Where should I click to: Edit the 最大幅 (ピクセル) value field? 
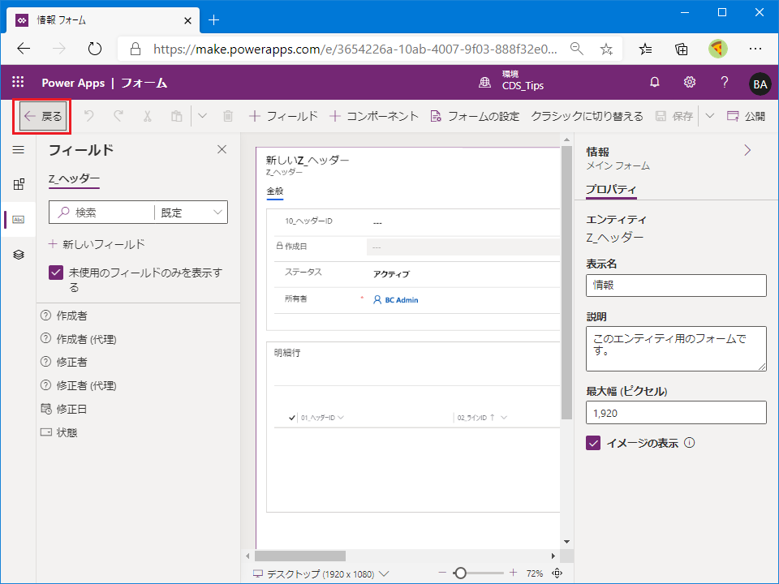tap(676, 413)
